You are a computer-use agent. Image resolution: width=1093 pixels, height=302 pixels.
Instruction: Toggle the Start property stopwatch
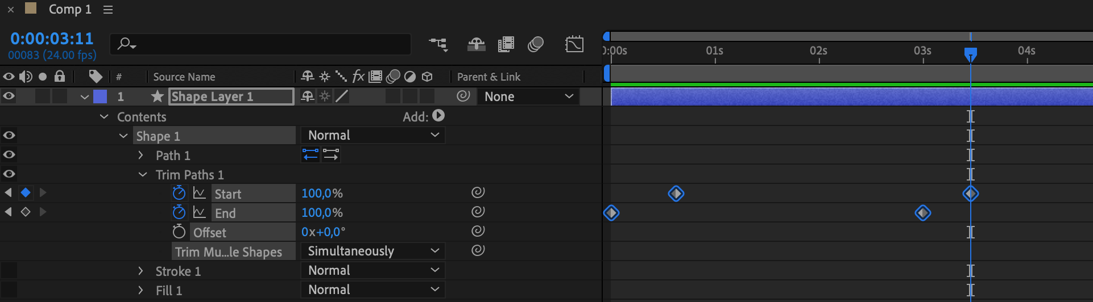tap(179, 193)
